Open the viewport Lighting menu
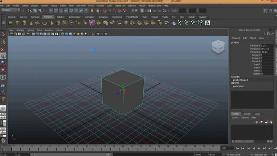The image size is (277, 156). pos(30,30)
